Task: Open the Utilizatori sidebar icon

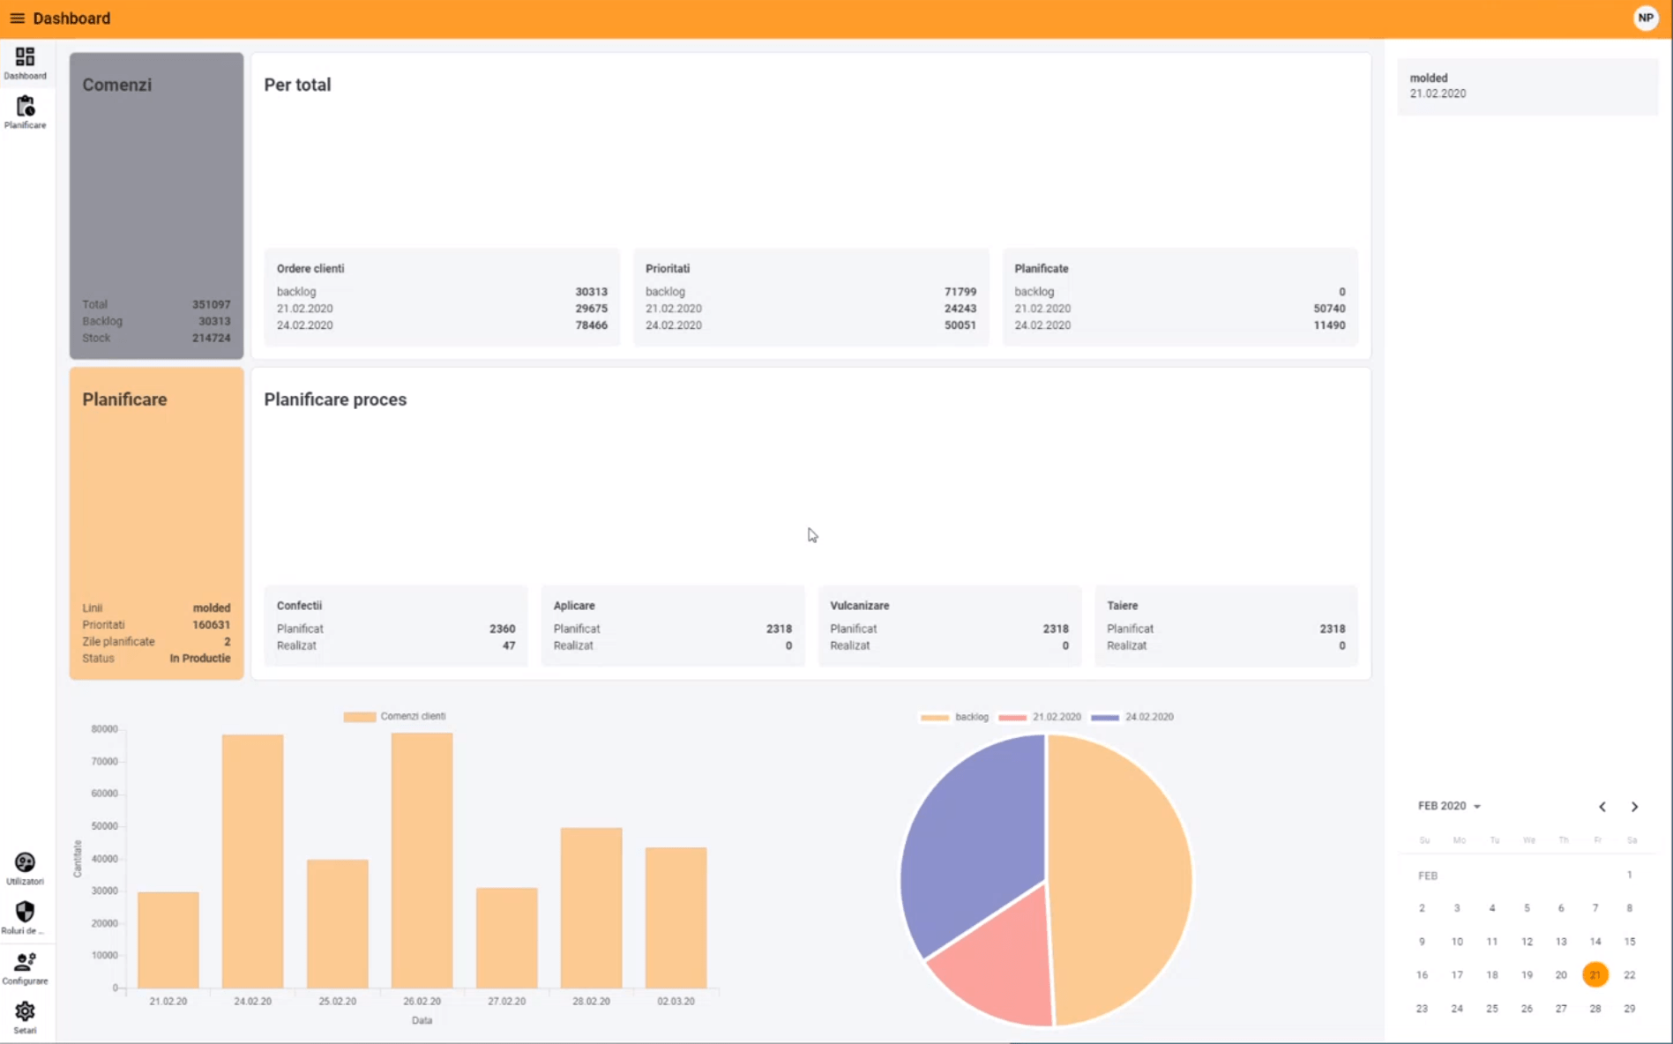Action: 25,868
